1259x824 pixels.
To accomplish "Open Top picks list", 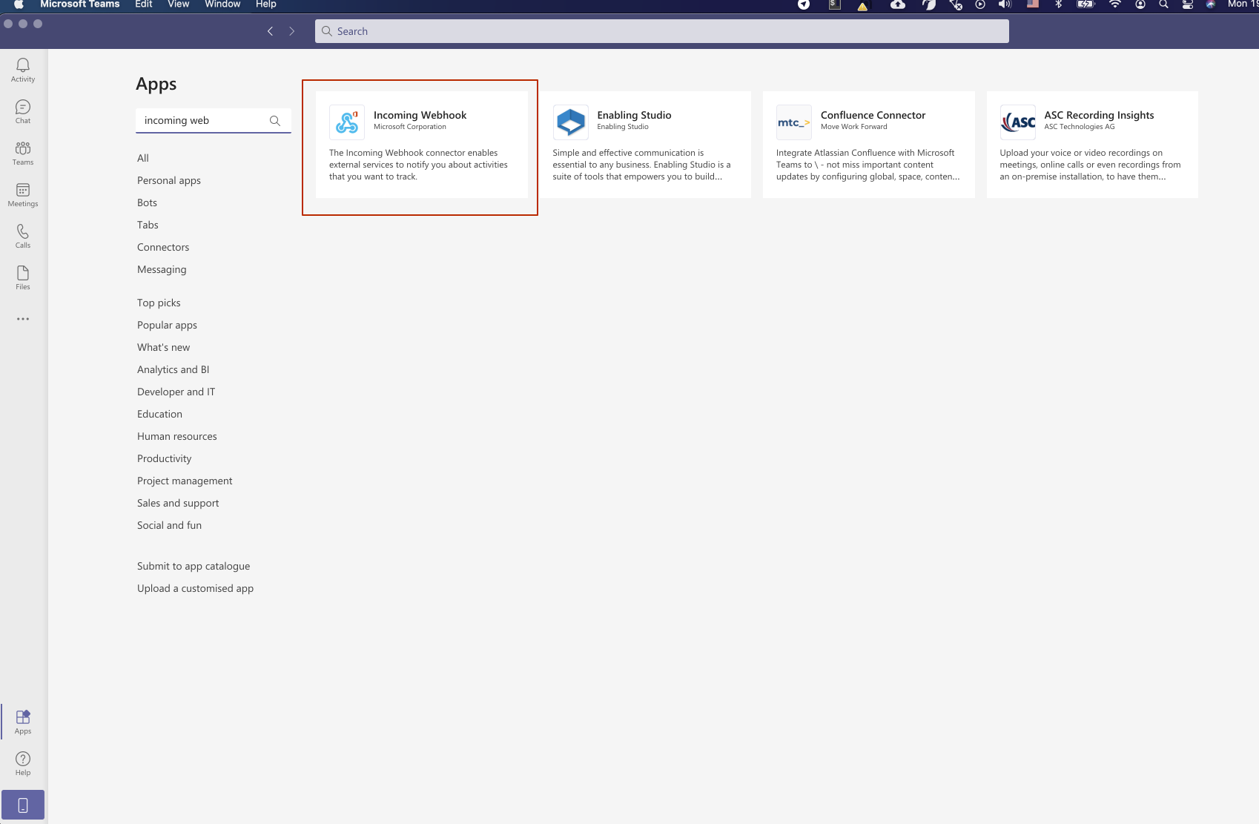I will (159, 303).
